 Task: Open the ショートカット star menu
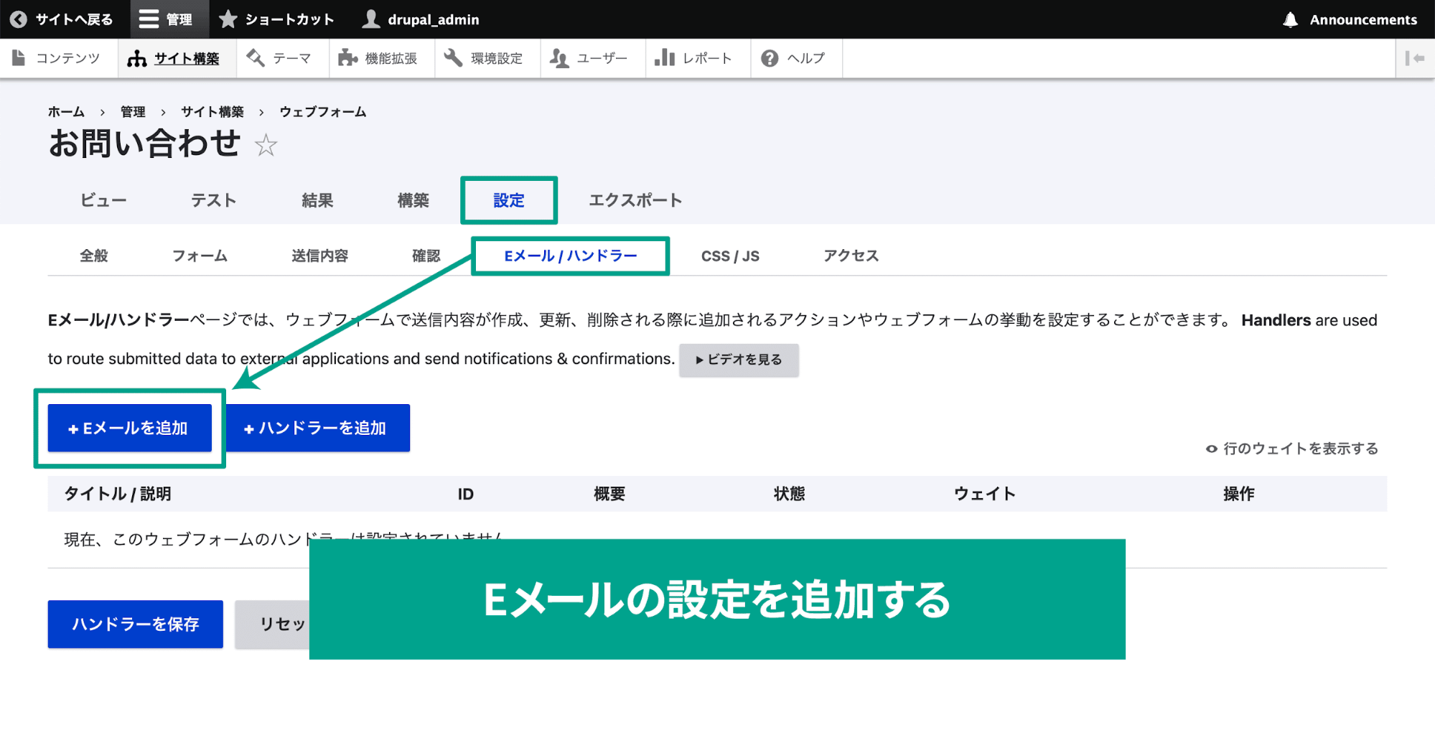point(277,19)
